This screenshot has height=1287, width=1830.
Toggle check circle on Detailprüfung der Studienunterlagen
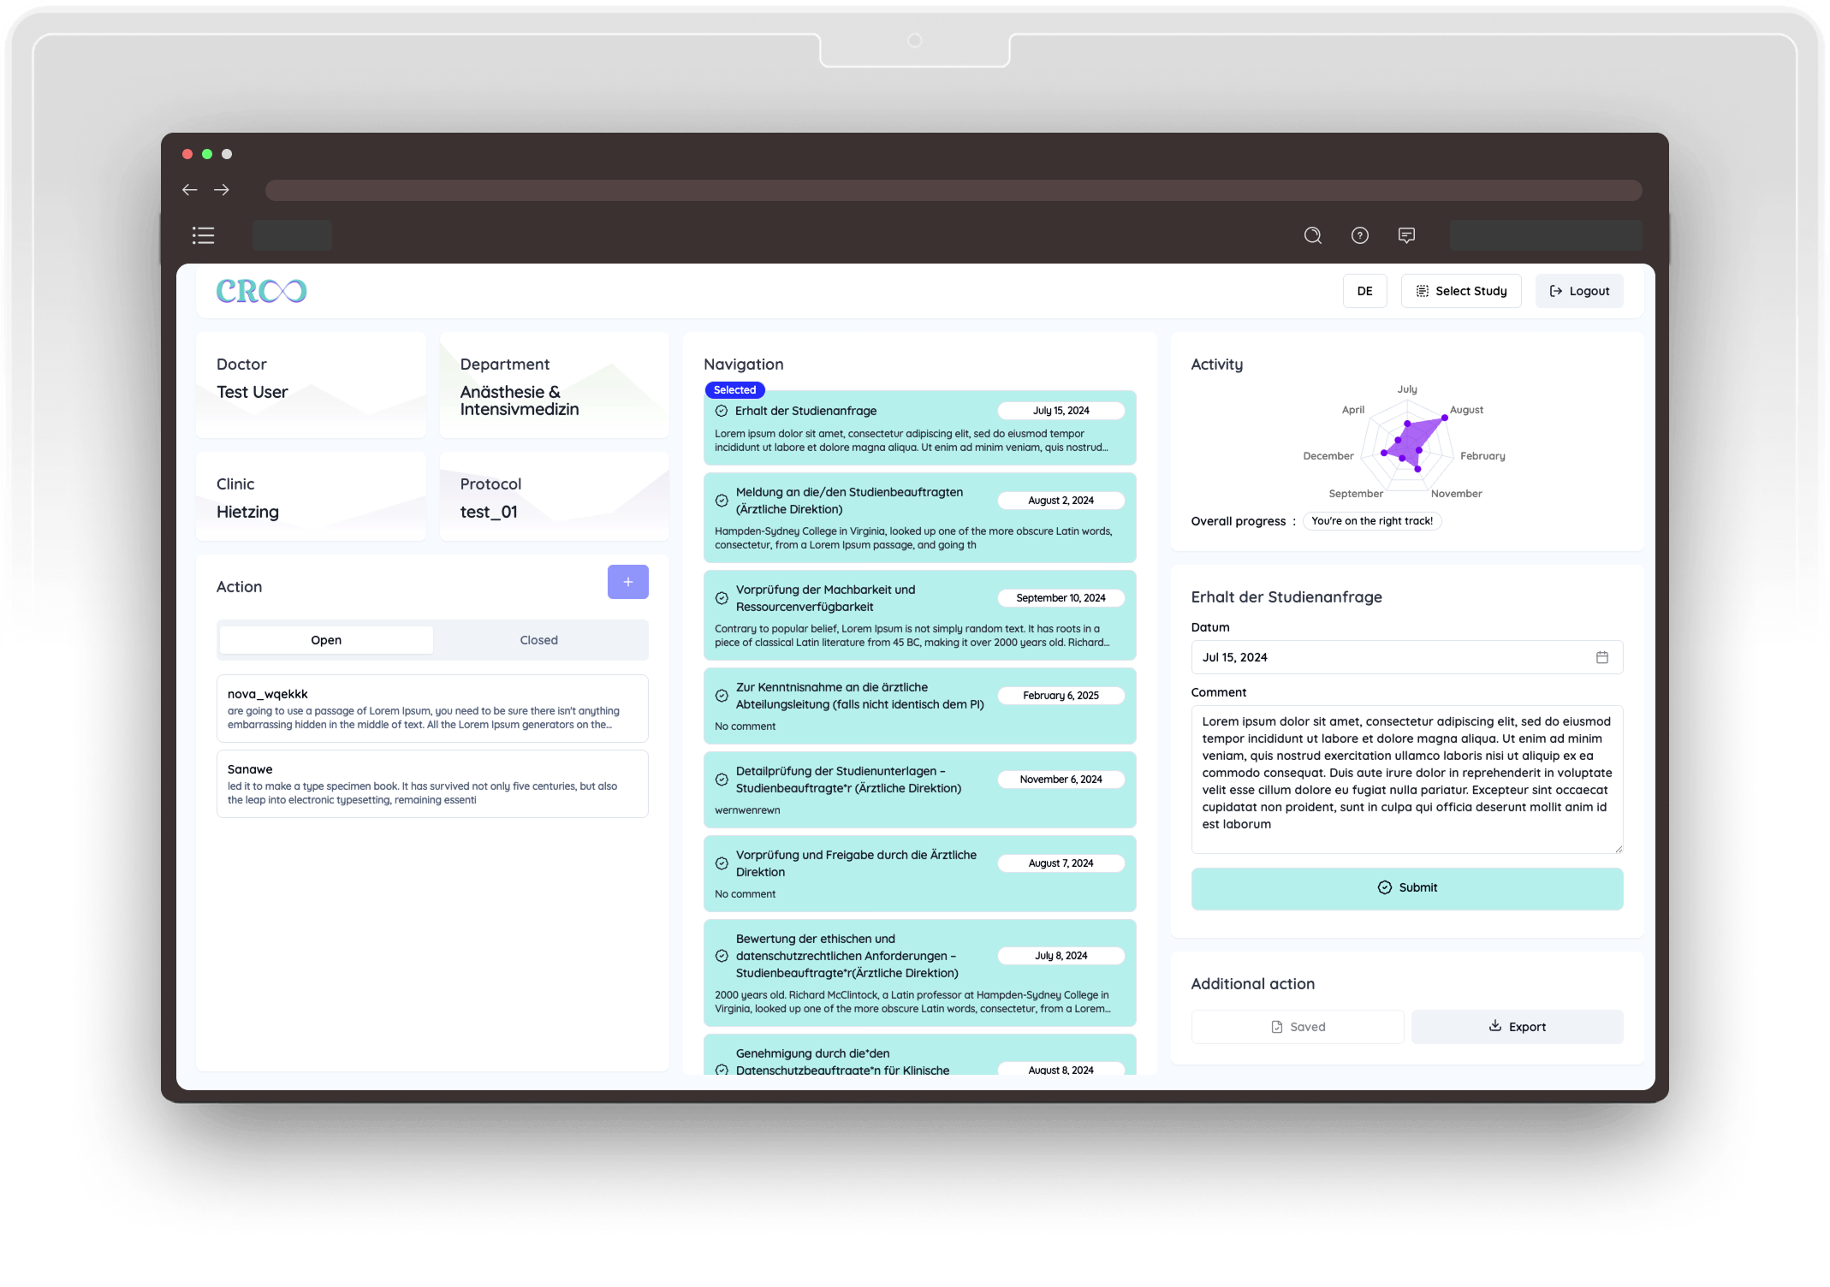pos(722,780)
